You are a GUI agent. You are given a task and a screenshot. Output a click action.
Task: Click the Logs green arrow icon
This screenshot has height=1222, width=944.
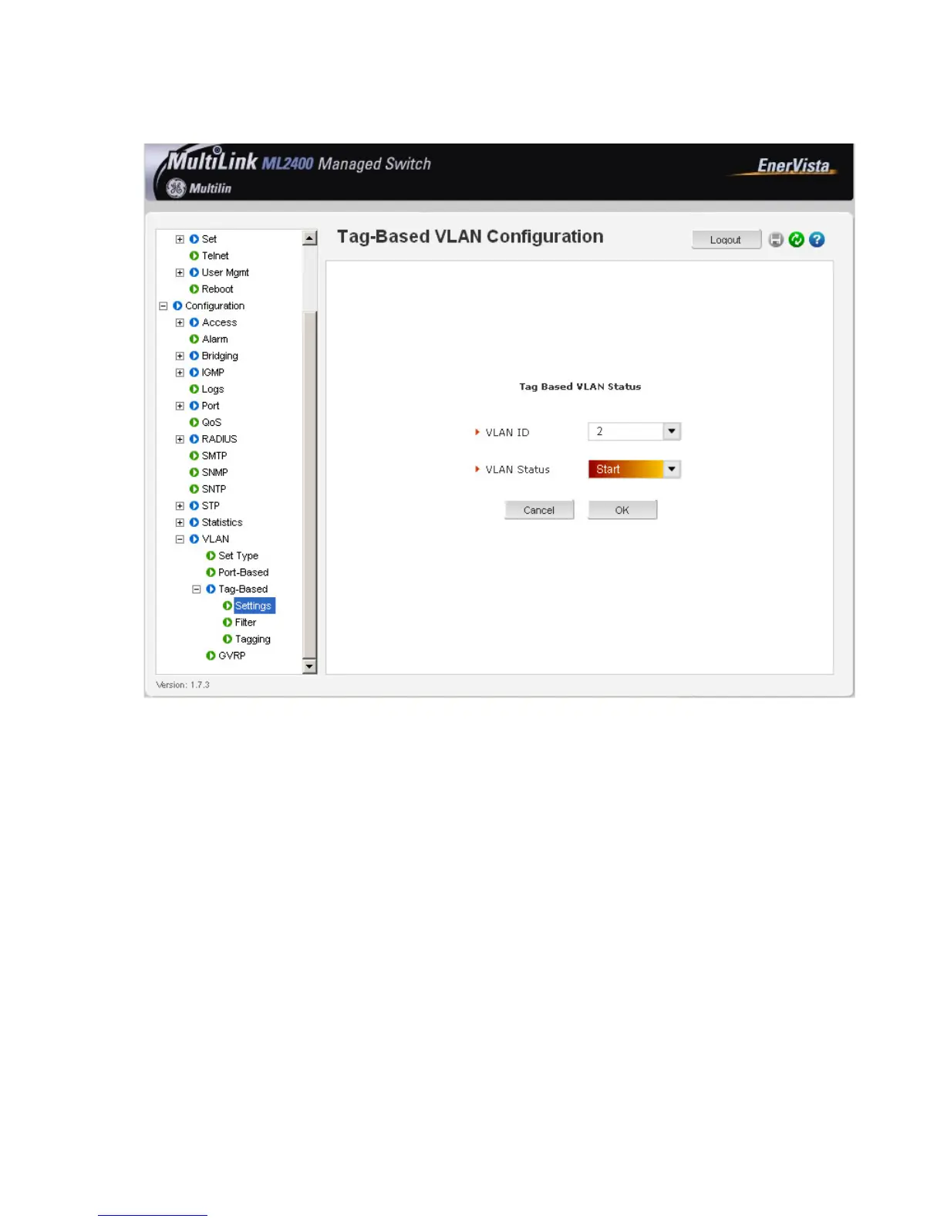coord(194,390)
